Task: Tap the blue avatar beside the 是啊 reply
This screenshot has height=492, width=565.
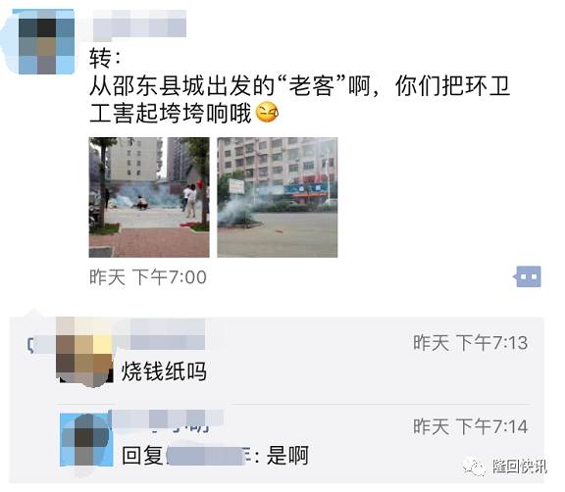Action: 86,439
